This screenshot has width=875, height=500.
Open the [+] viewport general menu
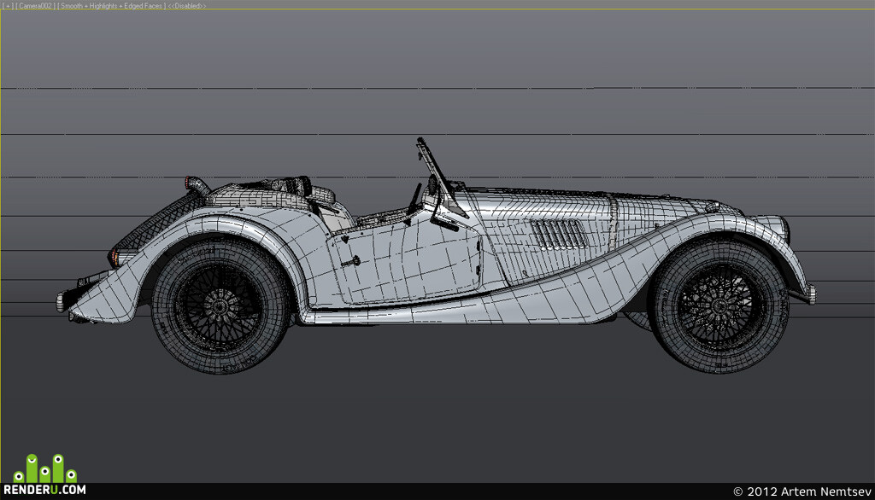pos(8,6)
